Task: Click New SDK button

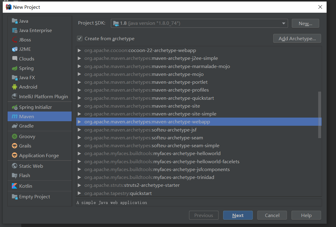Action: 305,23
